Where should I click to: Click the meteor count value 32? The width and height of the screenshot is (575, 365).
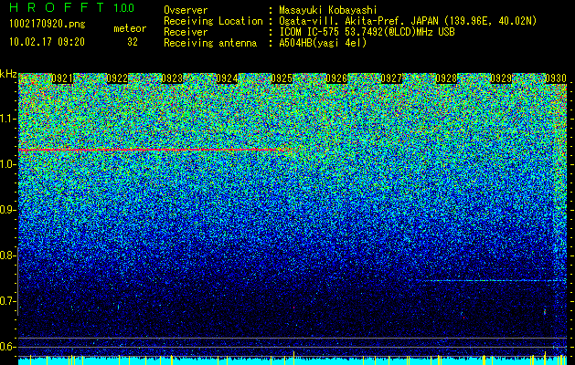133,42
